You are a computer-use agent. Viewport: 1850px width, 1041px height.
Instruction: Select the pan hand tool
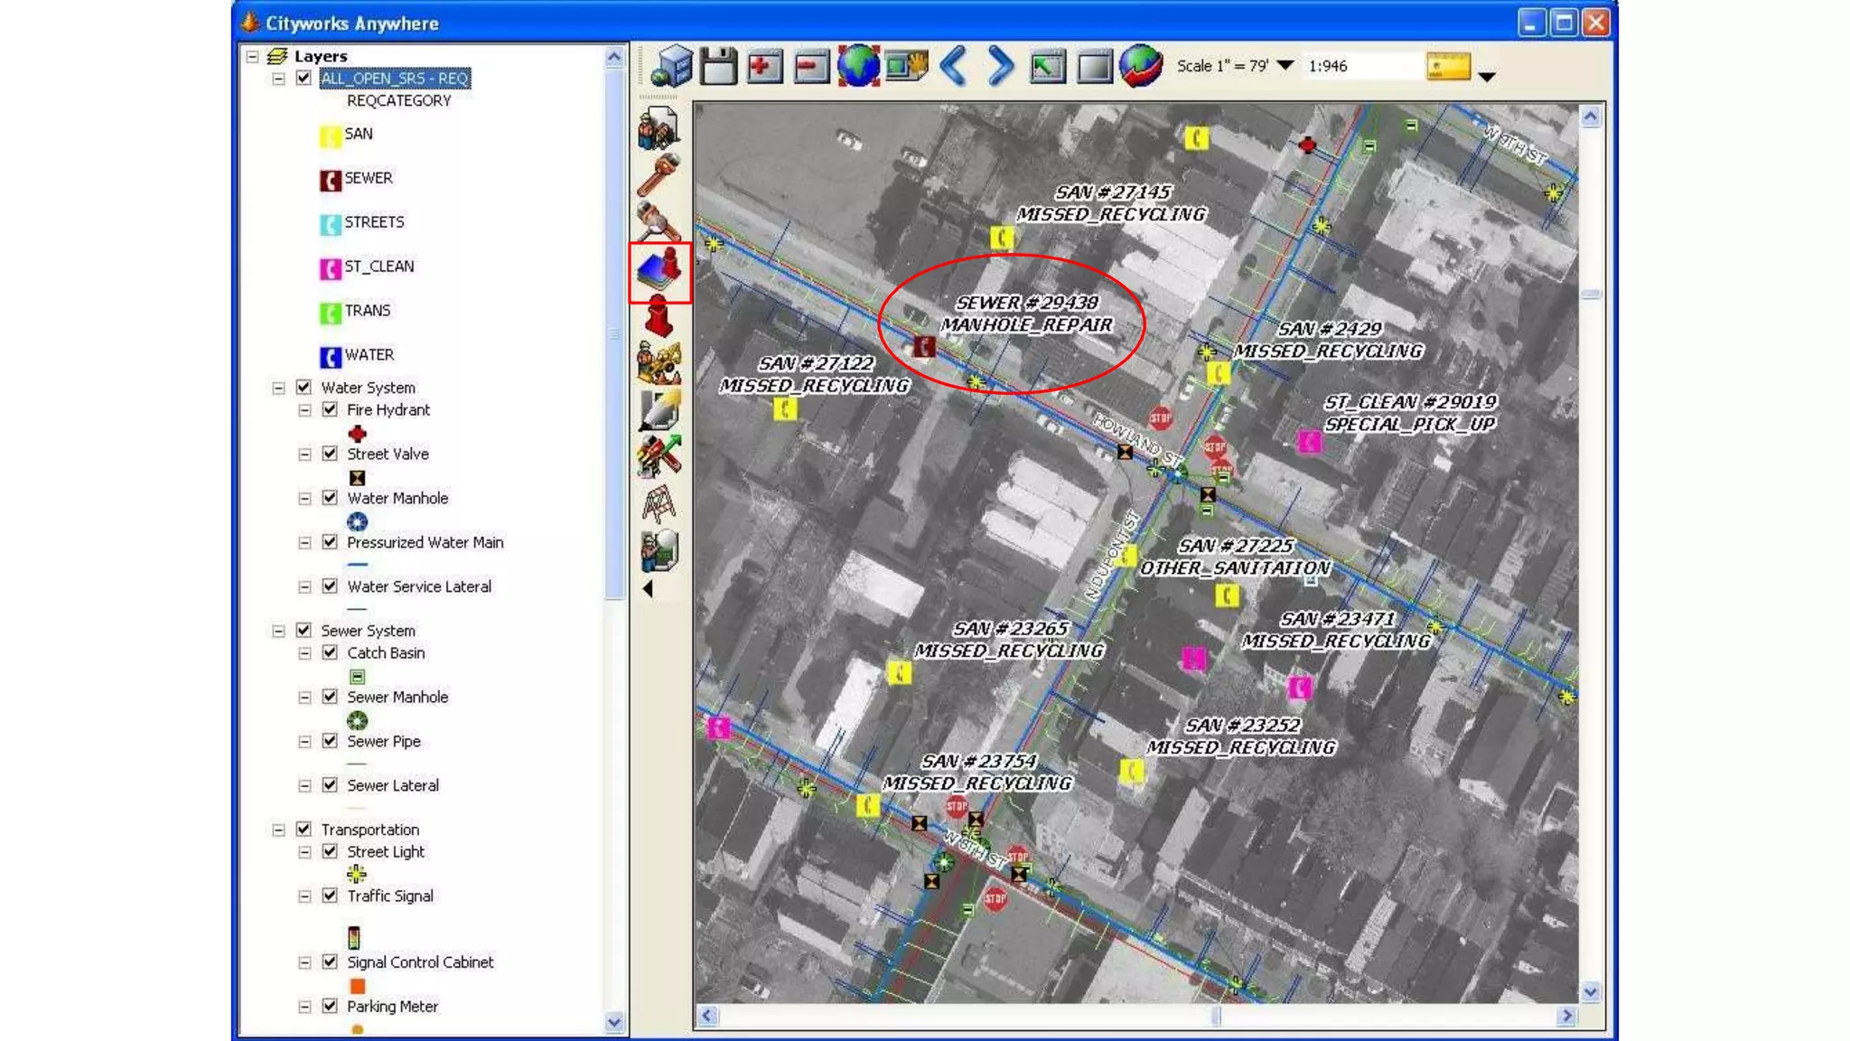pos(906,66)
